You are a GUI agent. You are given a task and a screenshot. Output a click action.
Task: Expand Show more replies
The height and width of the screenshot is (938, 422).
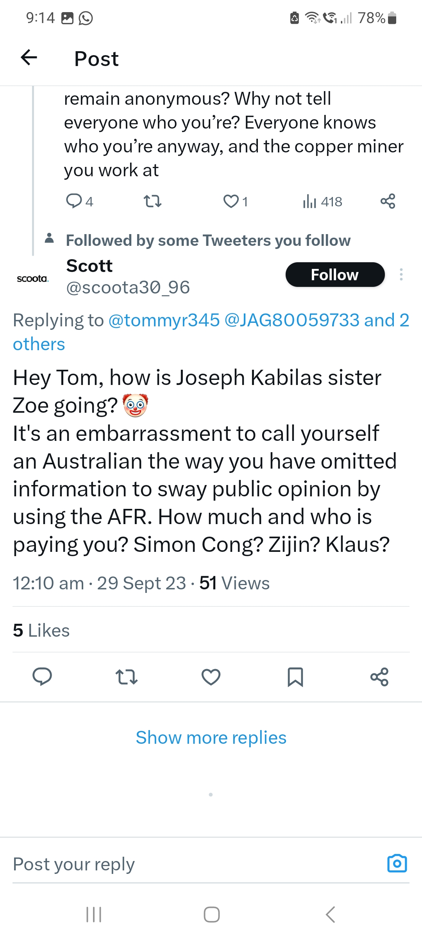click(211, 738)
